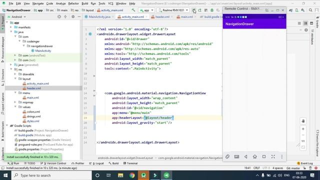
Task: Open keyboard in Remote Control window
Action: (x=236, y=156)
